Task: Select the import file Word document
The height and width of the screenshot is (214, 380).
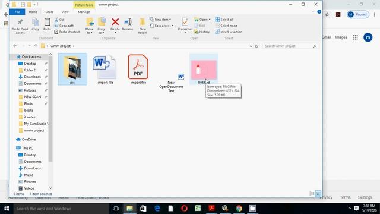Action: click(x=105, y=70)
